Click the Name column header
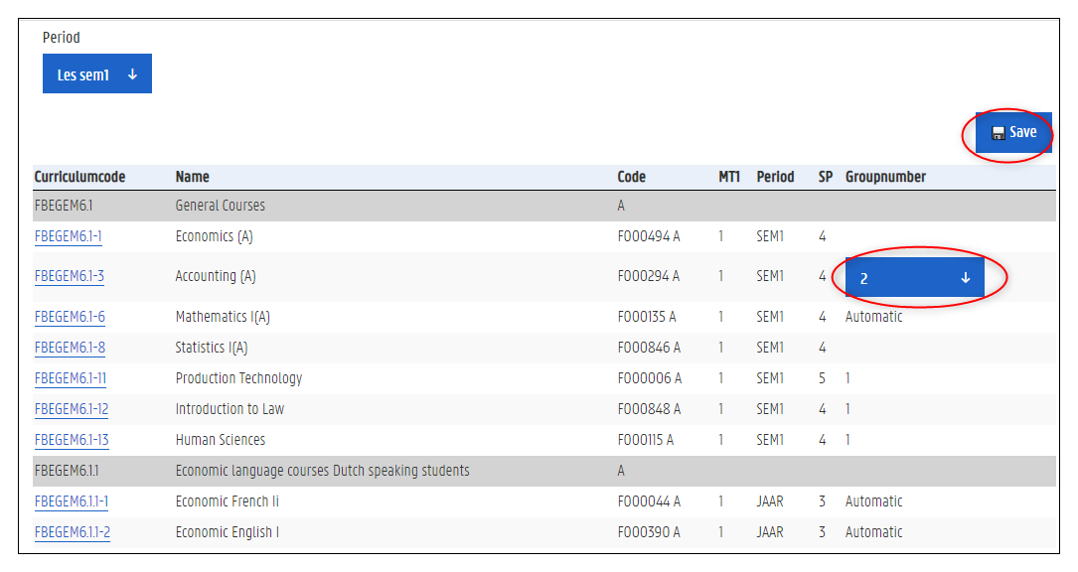Image resolution: width=1078 pixels, height=572 pixels. pos(192,177)
